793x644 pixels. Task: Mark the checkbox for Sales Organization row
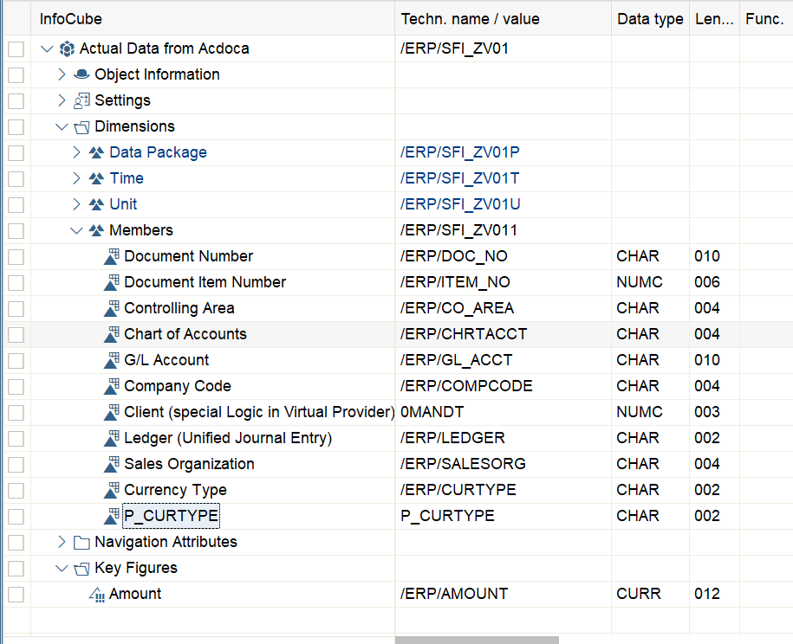point(16,464)
